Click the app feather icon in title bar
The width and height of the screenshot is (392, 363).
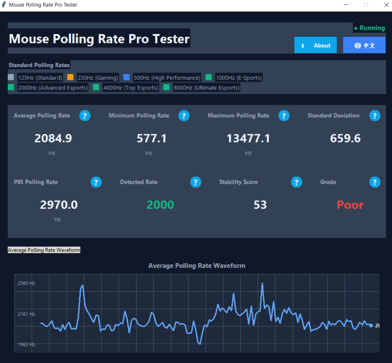[3, 5]
